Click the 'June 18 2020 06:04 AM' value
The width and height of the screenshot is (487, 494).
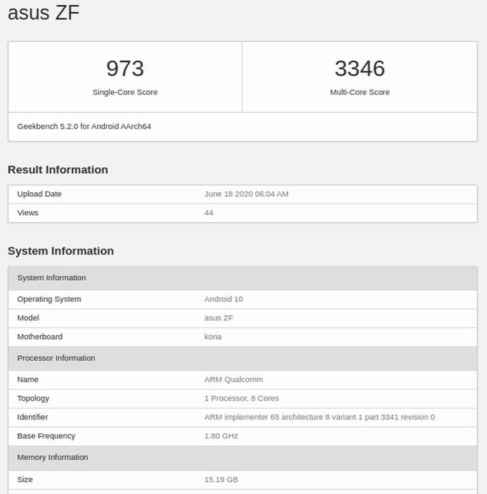pyautogui.click(x=246, y=194)
